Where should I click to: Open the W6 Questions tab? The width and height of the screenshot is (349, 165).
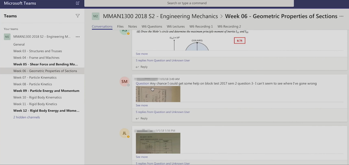click(x=152, y=26)
